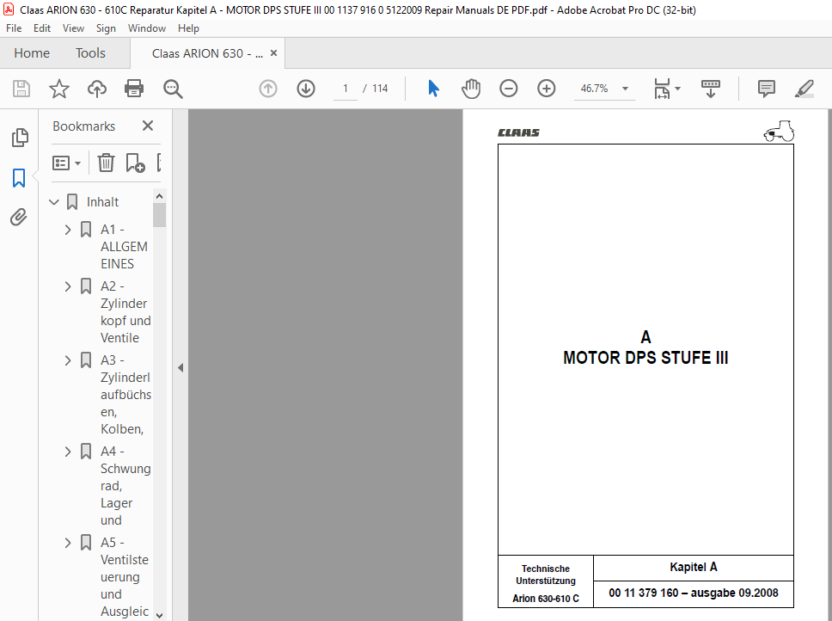Viewport: 832px width, 621px height.
Task: Add a comment sticky note
Action: (x=766, y=89)
